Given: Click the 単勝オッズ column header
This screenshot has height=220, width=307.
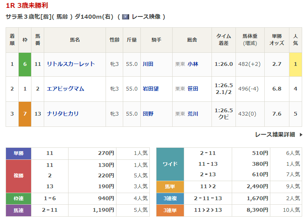Looking at the screenshot, I should pos(277,40).
